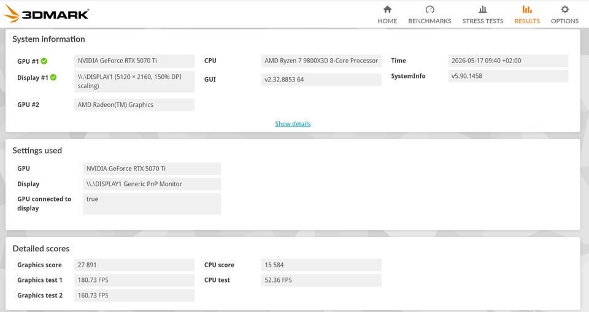Click the Home house icon
The height and width of the screenshot is (312, 589).
click(387, 9)
